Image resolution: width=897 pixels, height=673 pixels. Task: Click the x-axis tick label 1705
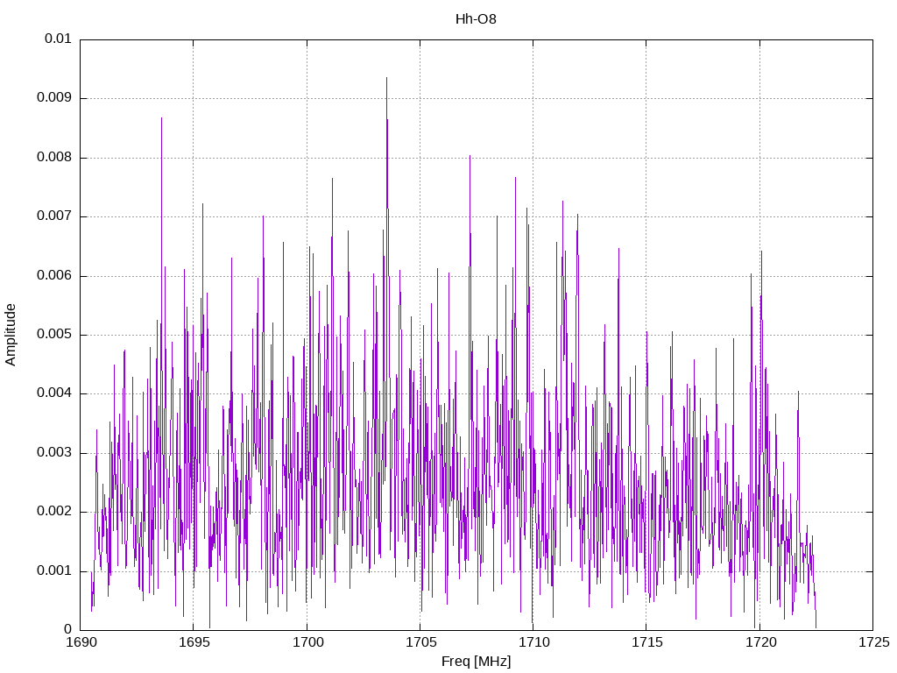(x=420, y=642)
